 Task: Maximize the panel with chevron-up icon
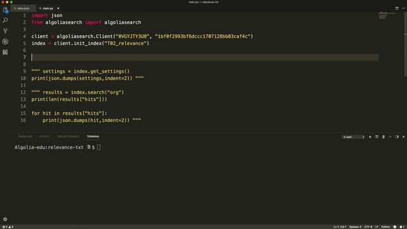390,137
